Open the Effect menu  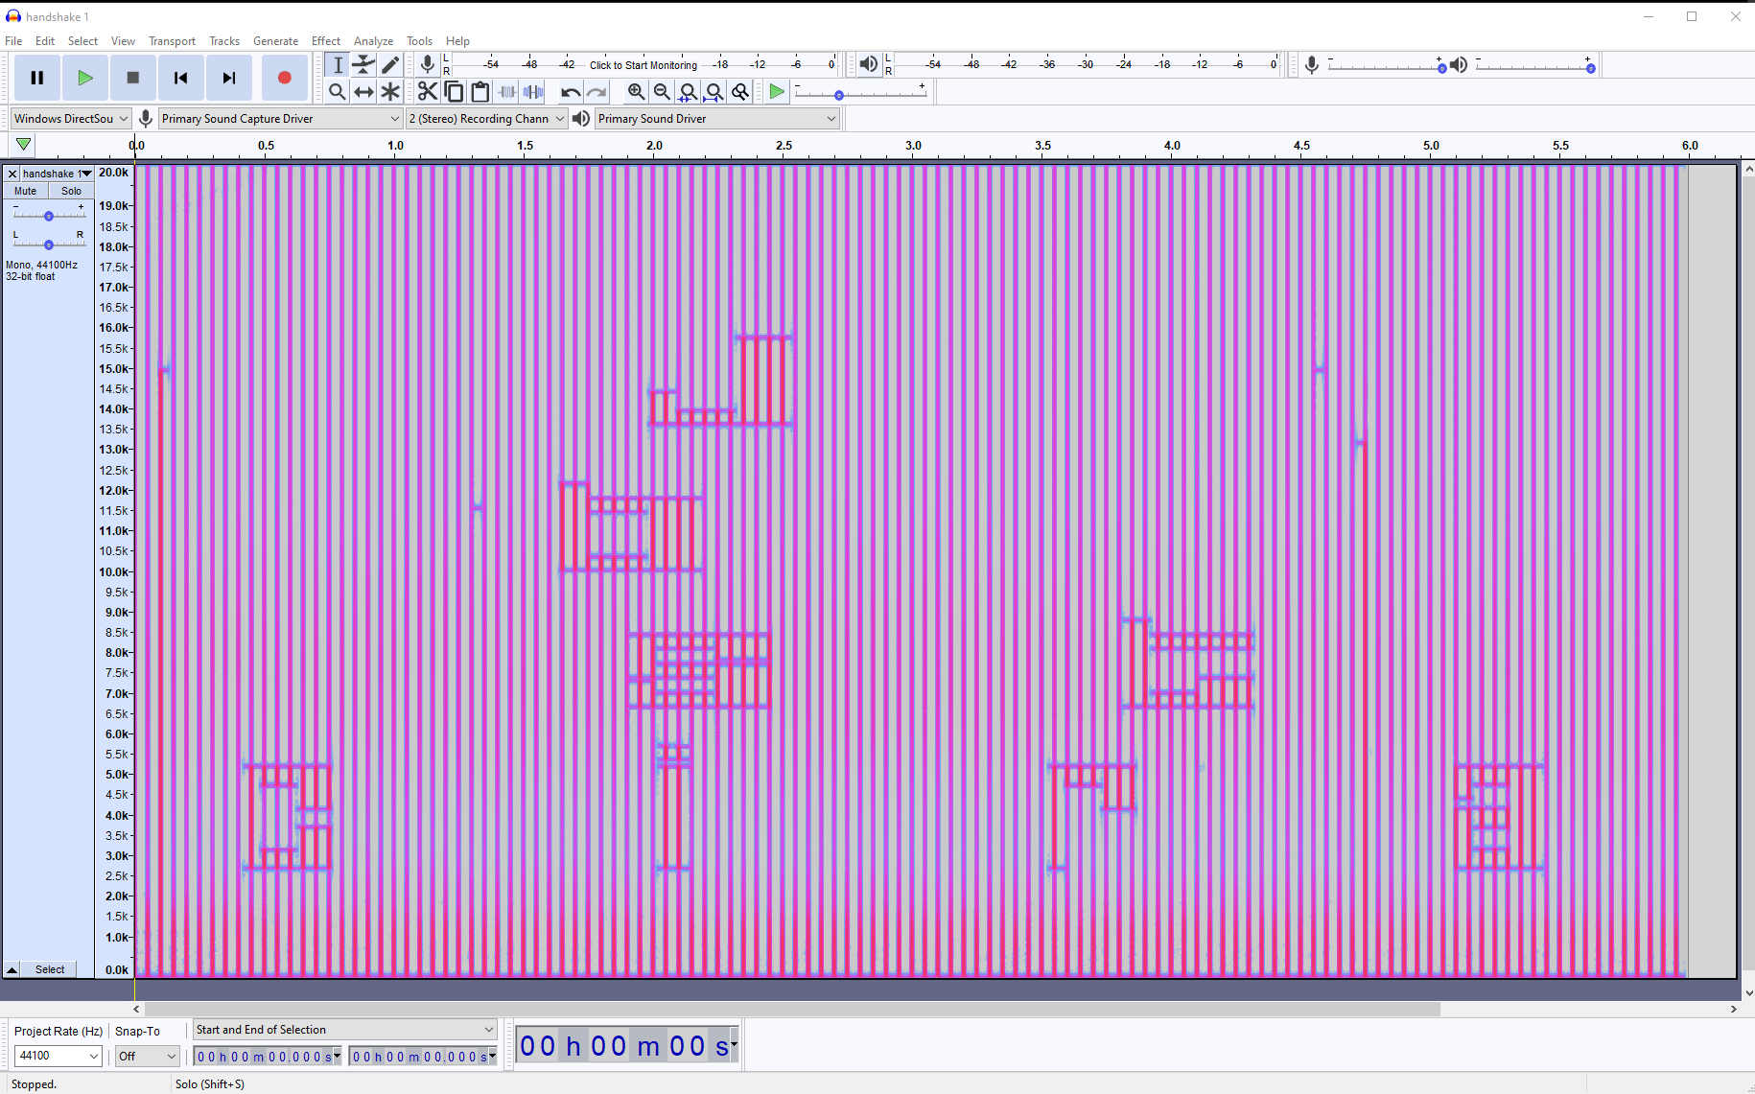point(326,41)
